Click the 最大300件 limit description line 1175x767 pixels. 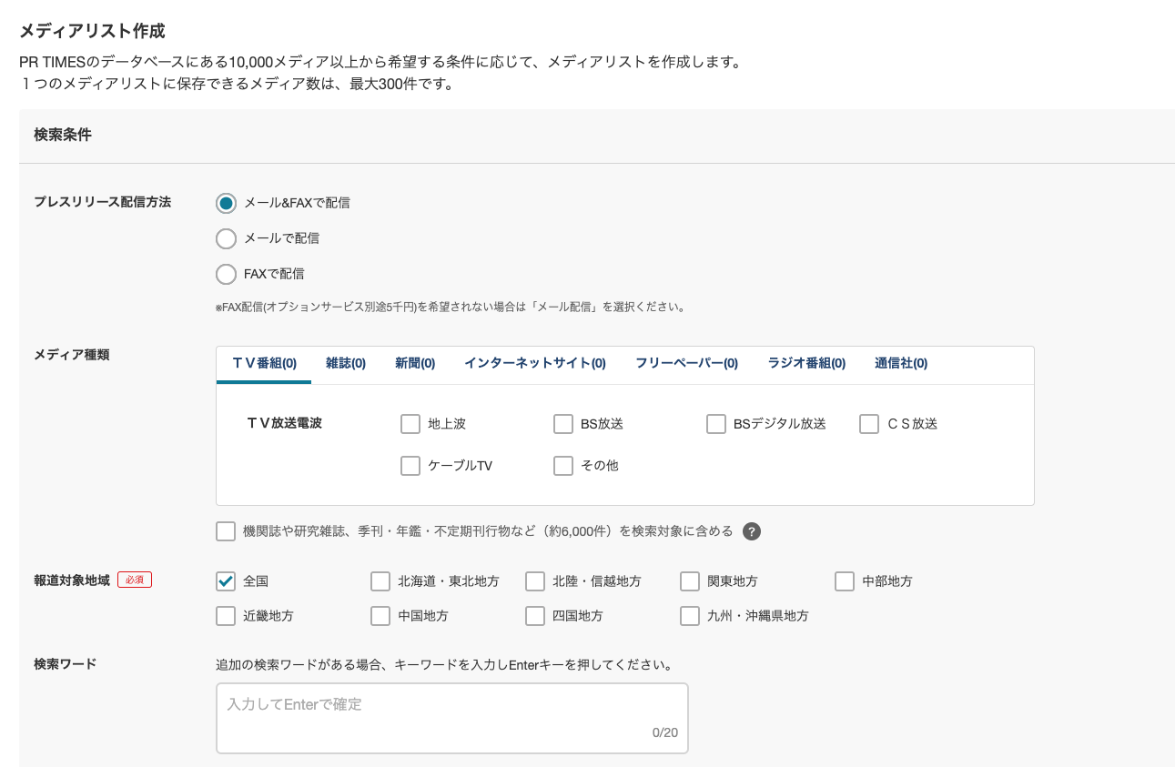237,85
